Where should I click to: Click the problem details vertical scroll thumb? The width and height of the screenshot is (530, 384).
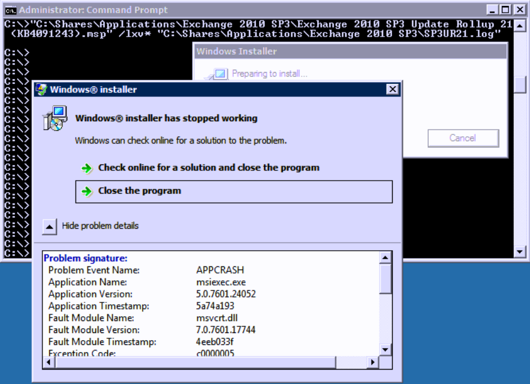386,279
